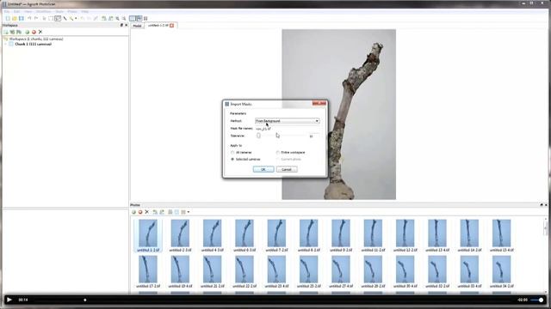551x309 pixels.
Task: Click the New project toolbar icon
Action: [8, 18]
